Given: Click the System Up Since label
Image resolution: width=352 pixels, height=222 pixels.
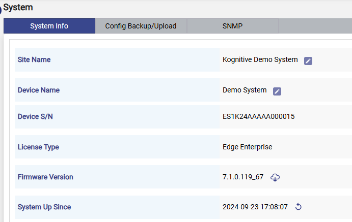Looking at the screenshot, I should pos(44,207).
